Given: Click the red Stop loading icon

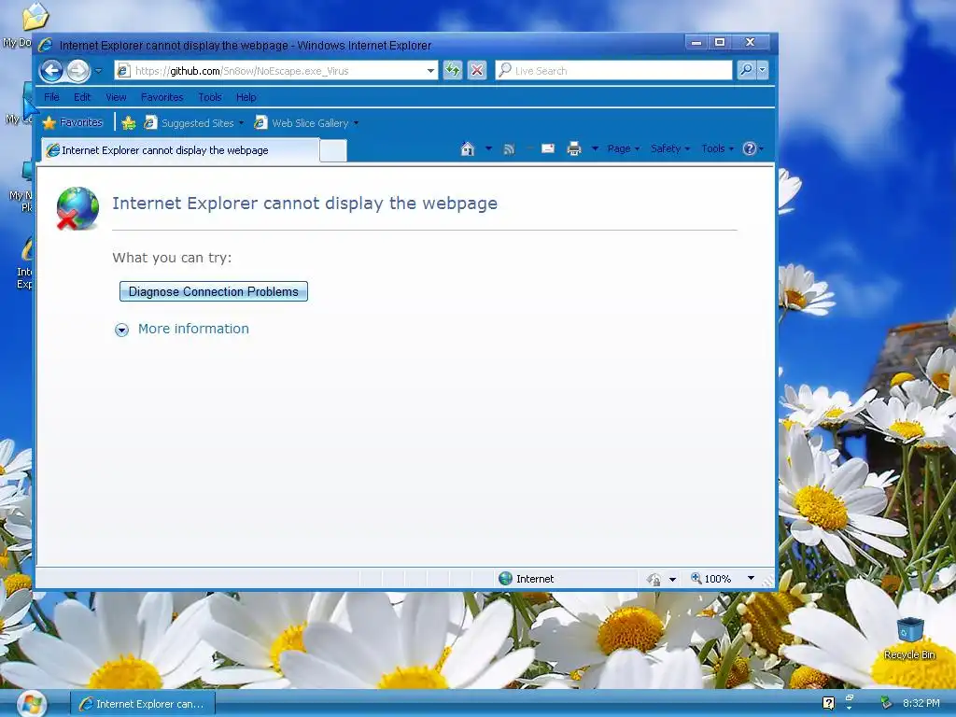Looking at the screenshot, I should pyautogui.click(x=477, y=70).
